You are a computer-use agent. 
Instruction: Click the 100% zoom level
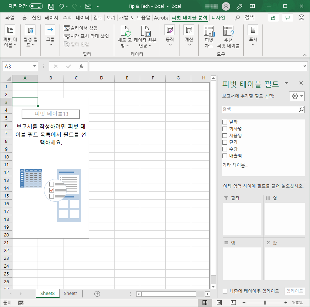click(x=297, y=303)
